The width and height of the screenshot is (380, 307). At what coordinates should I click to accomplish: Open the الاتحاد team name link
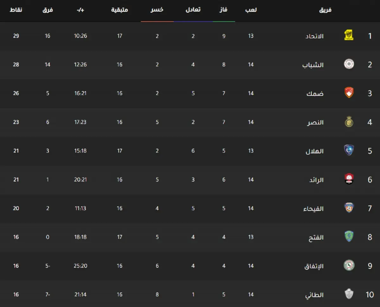pyautogui.click(x=314, y=36)
